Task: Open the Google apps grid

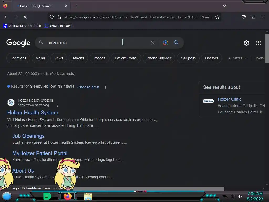Action: click(x=258, y=43)
